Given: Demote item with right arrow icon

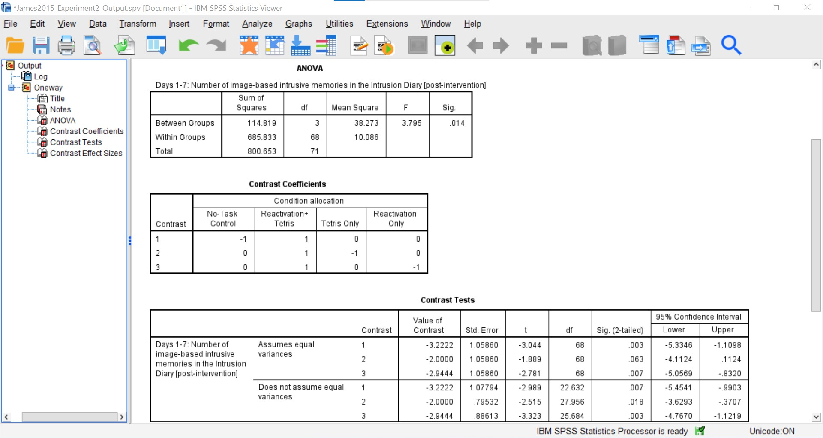Looking at the screenshot, I should [501, 45].
